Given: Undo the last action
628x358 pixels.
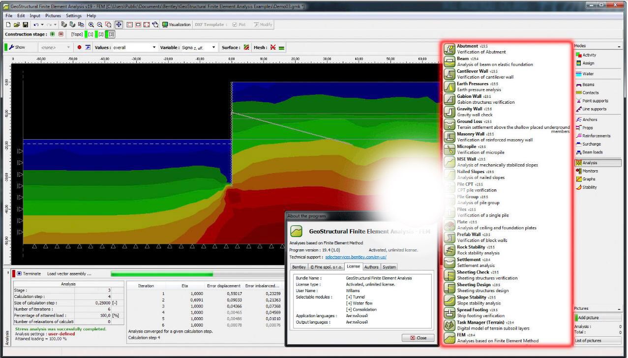Looking at the screenshot, I should [35, 25].
